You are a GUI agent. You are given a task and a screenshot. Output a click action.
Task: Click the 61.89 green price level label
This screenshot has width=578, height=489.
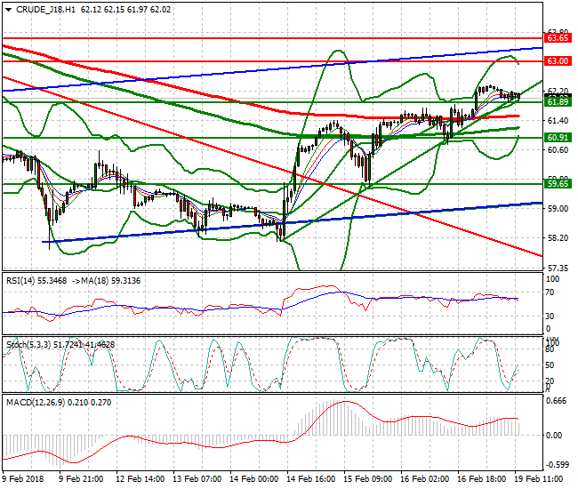click(x=558, y=101)
